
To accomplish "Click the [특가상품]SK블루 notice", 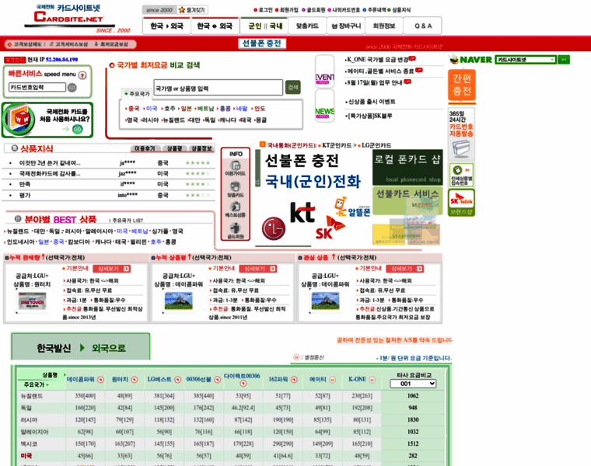I will [x=369, y=116].
